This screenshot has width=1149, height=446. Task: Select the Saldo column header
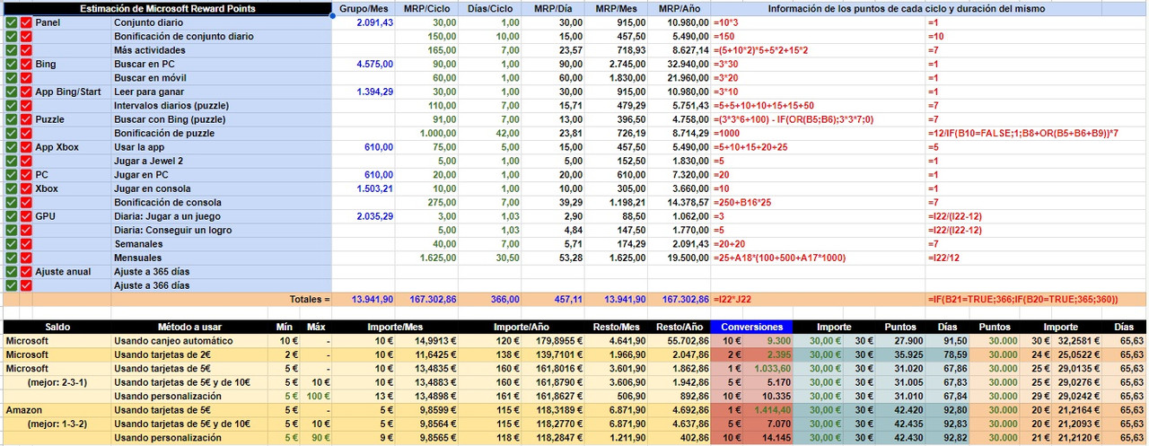57,327
